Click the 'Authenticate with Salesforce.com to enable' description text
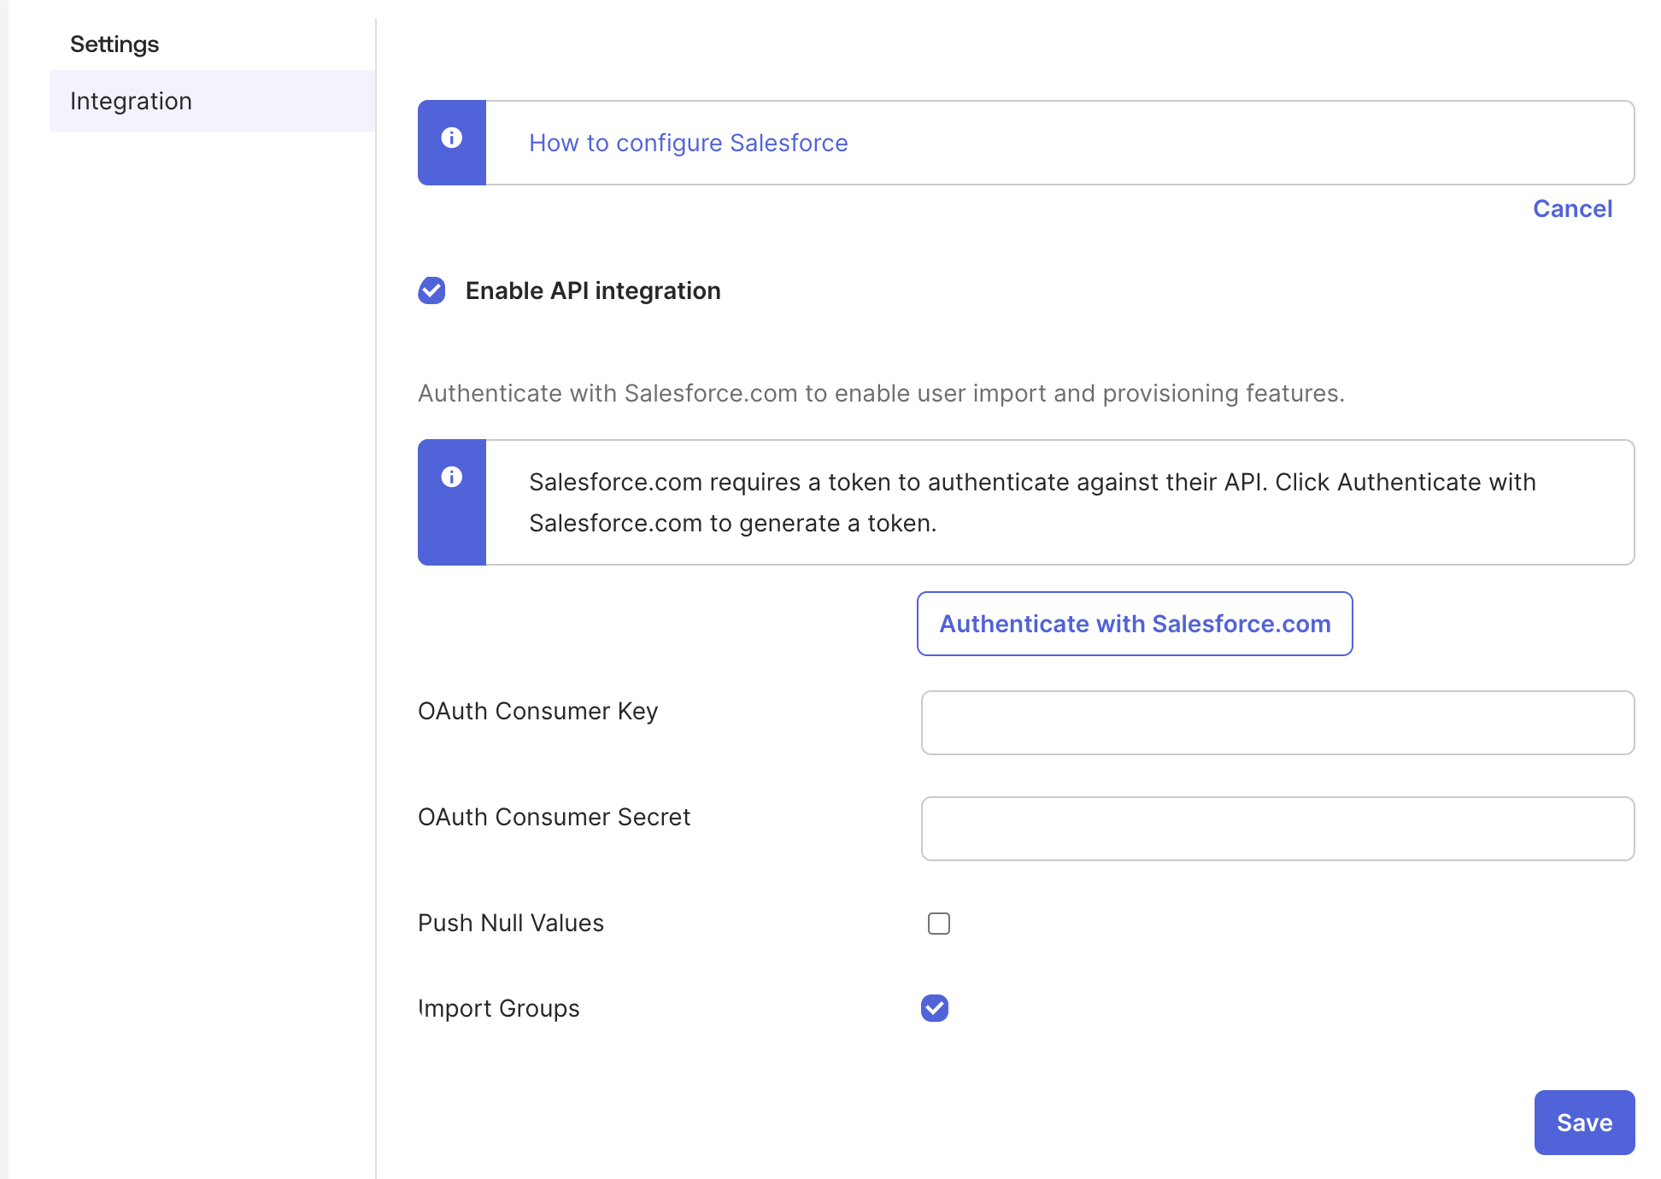 click(882, 393)
